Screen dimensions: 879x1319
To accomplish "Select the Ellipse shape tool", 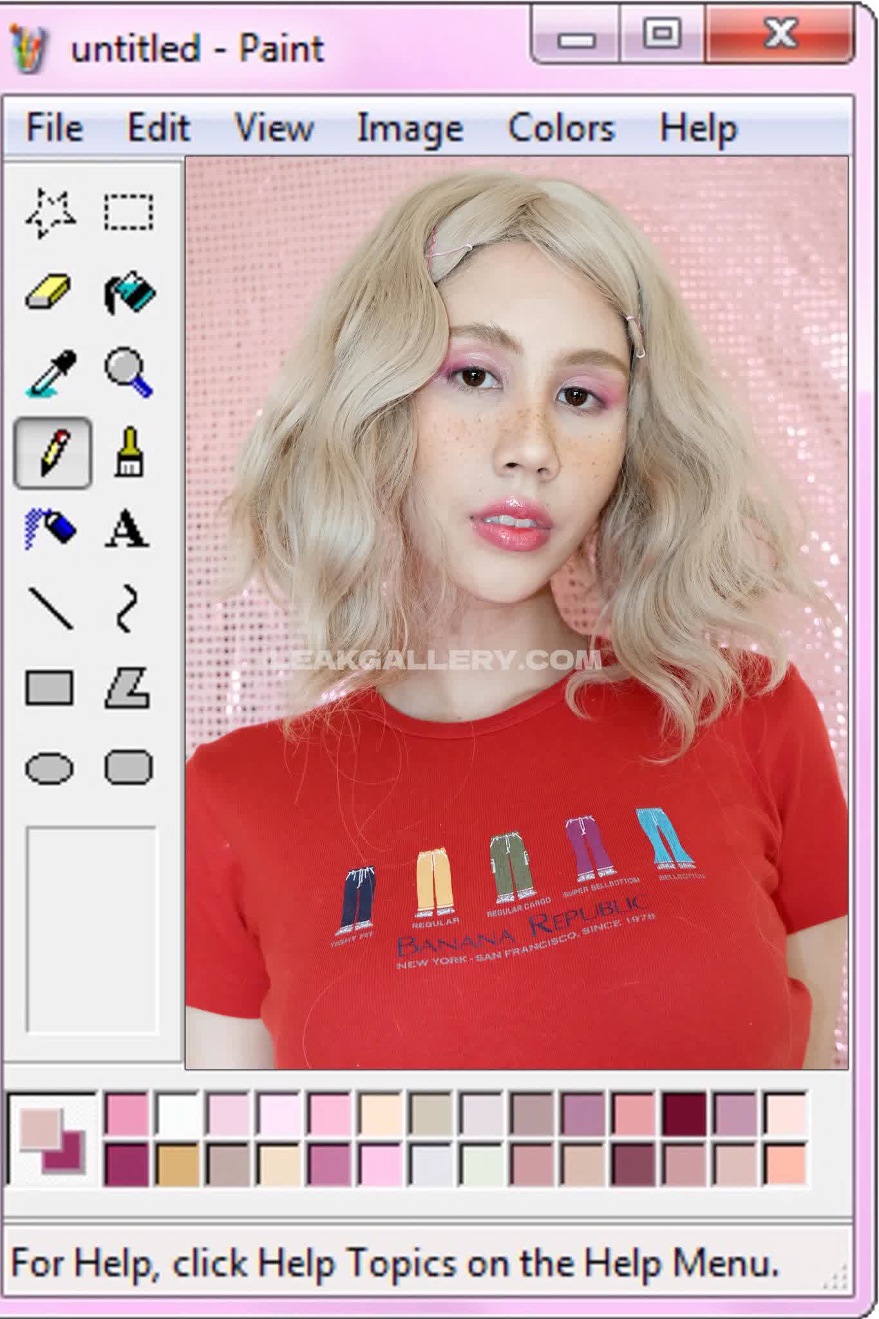I will (x=50, y=768).
